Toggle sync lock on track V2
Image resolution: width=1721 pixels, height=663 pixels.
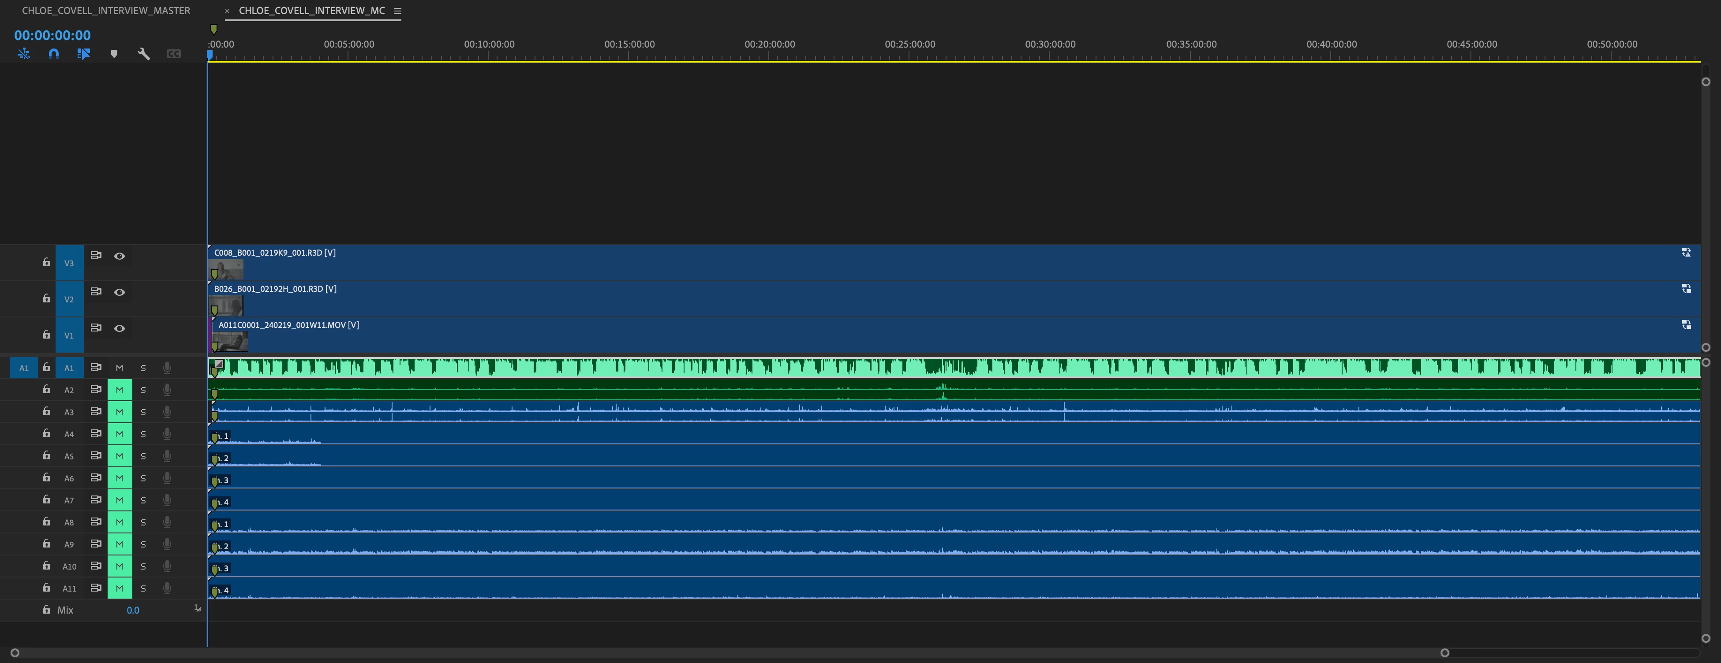pos(96,292)
